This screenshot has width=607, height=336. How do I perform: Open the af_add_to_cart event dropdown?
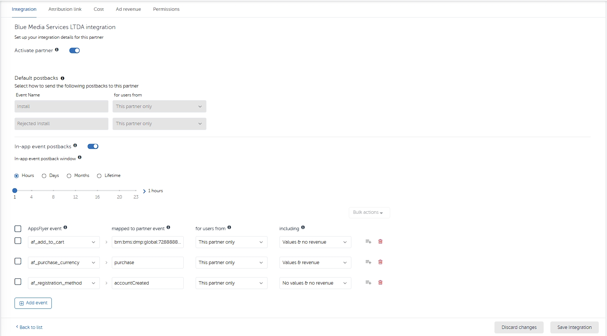tap(63, 242)
